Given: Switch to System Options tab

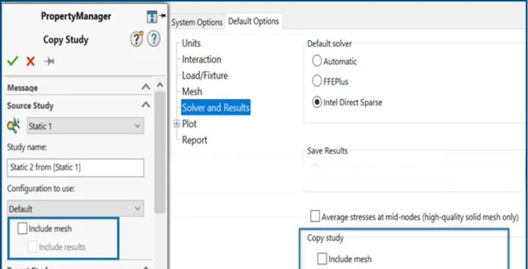Looking at the screenshot, I should click(197, 23).
